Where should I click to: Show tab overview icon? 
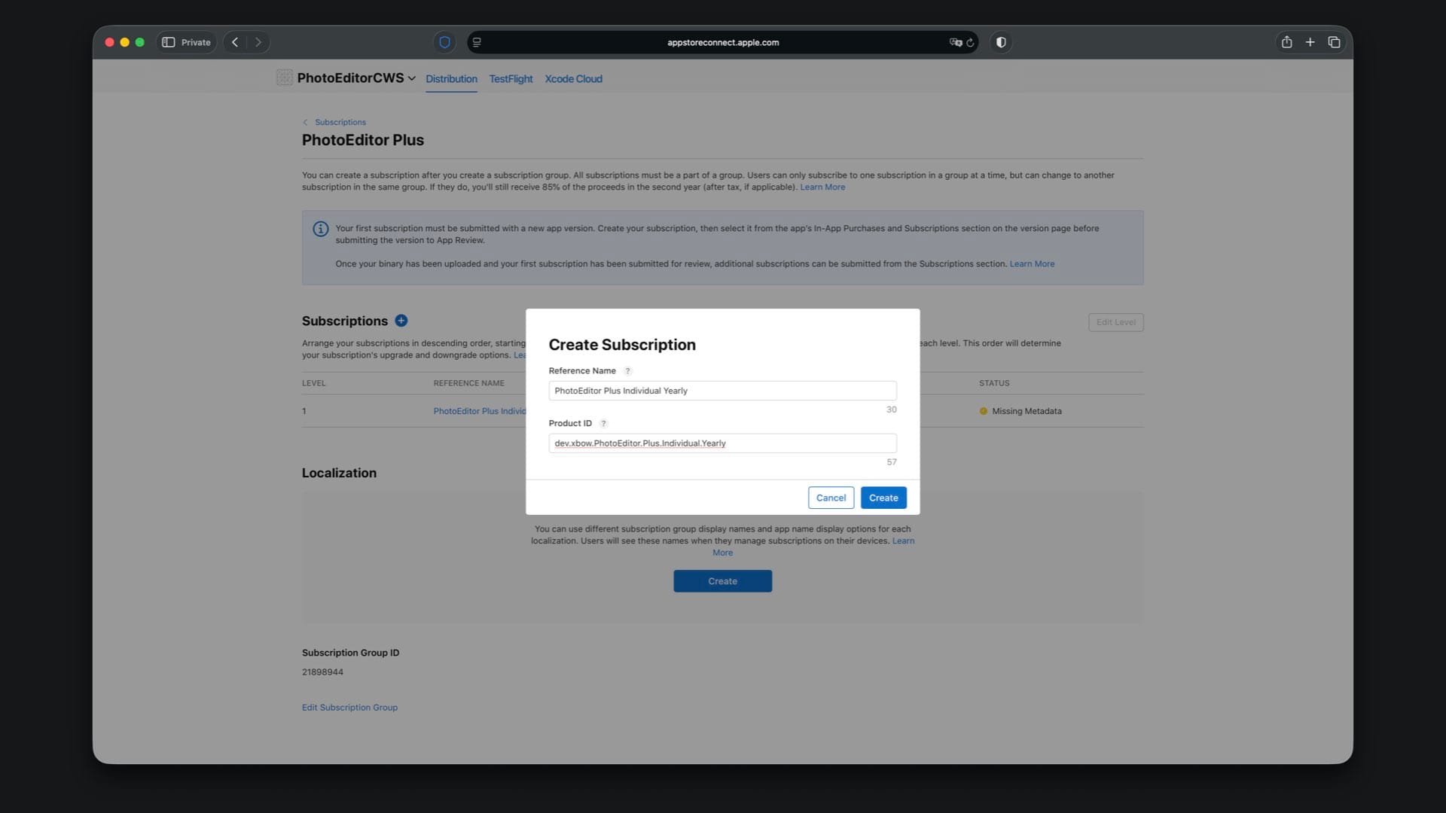coord(1334,42)
